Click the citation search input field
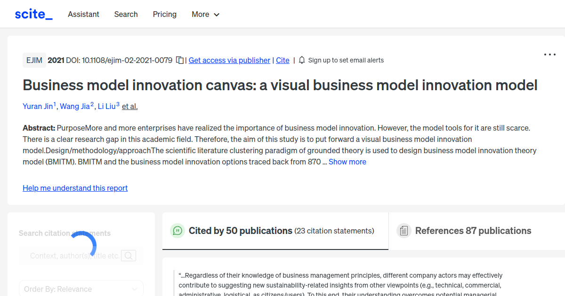 tap(75, 256)
